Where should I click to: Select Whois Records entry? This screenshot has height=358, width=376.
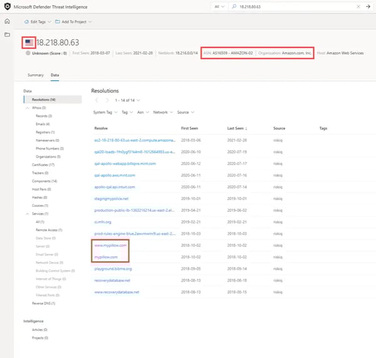click(44, 116)
